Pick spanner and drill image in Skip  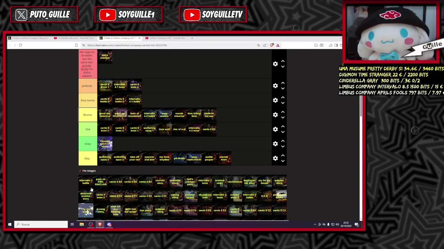[150, 158]
